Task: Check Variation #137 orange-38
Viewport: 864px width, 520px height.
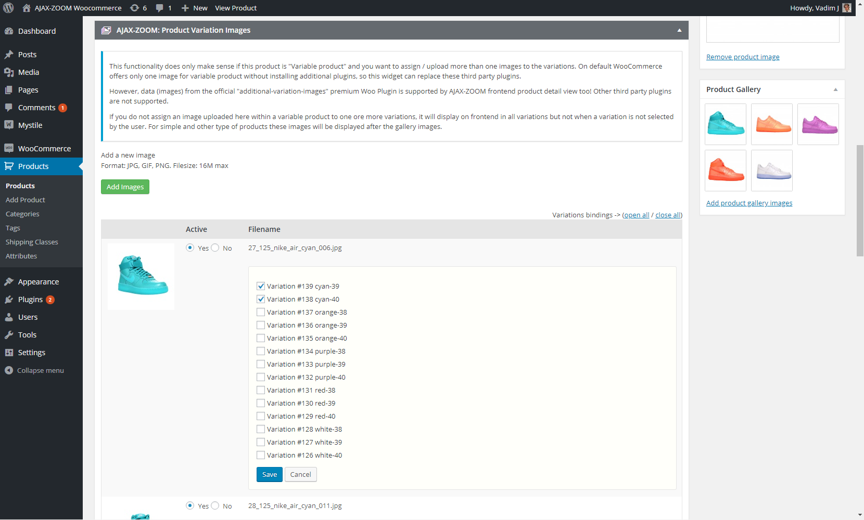Action: pos(261,312)
